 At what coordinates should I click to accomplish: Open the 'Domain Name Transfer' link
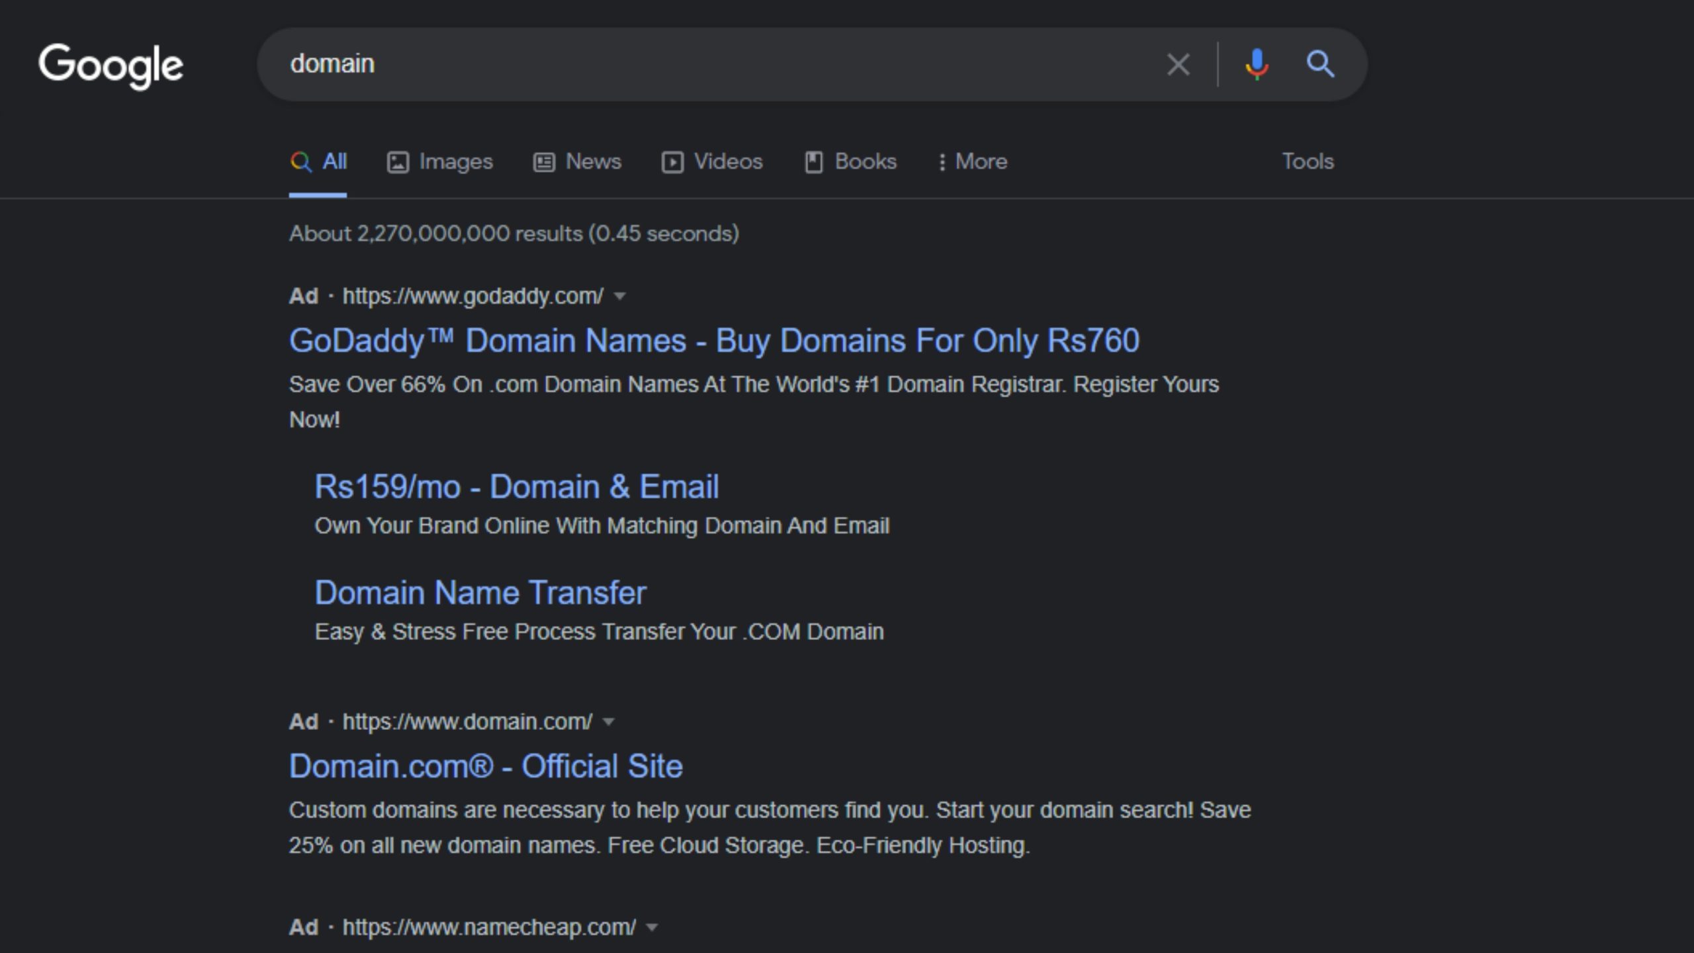(x=480, y=593)
